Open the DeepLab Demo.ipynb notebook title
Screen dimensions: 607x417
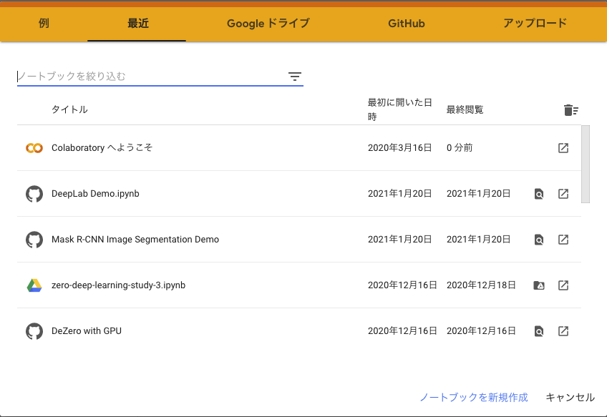[x=95, y=194]
